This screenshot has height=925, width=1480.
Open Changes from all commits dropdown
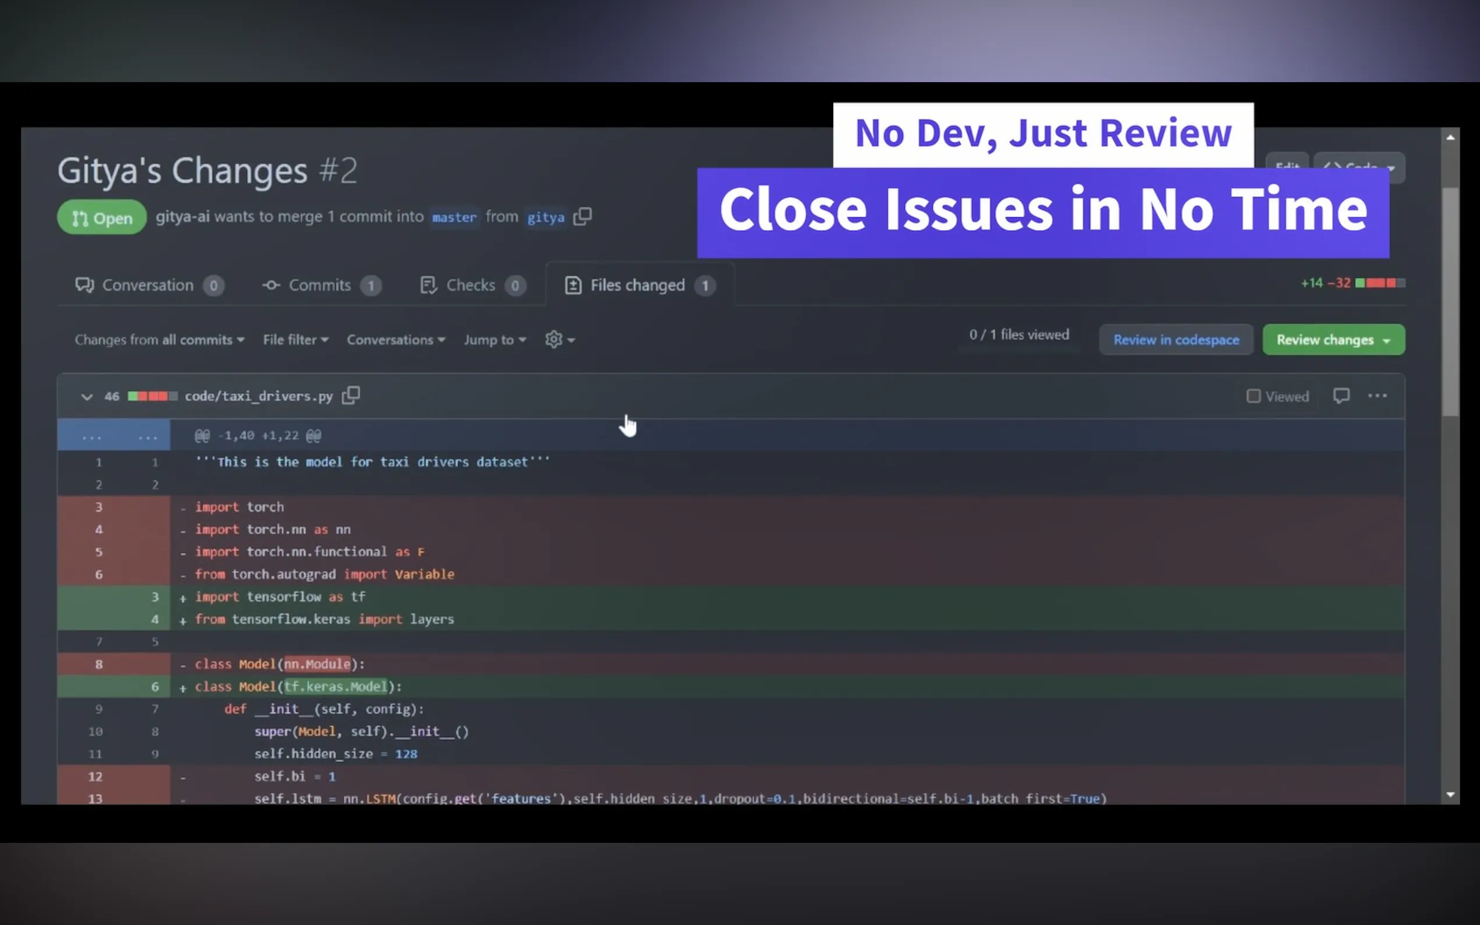tap(159, 340)
